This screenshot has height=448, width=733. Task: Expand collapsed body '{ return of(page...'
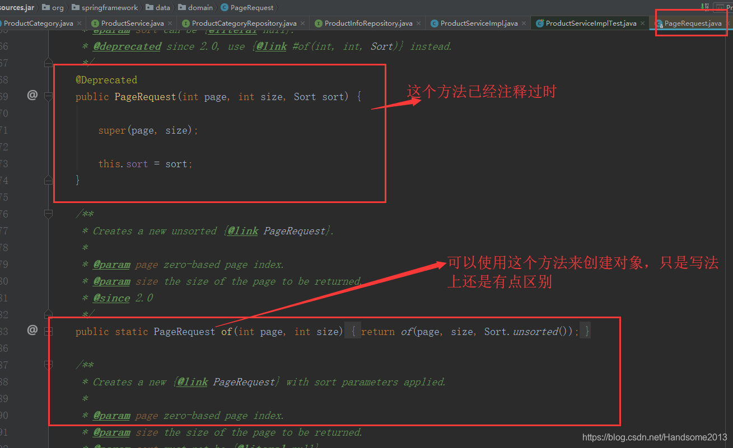[x=352, y=331]
